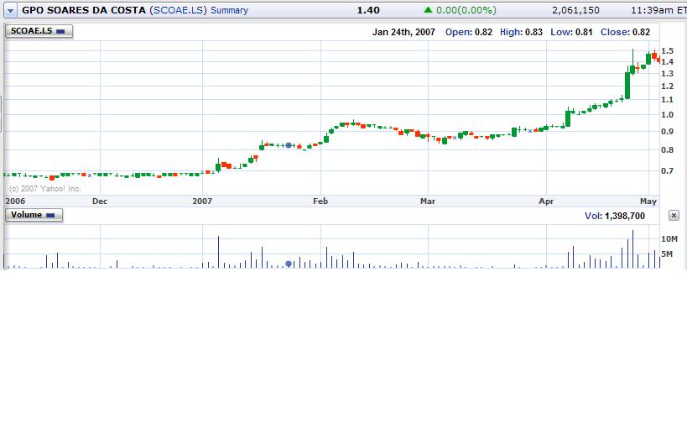Click the change value 0.00(0.00%)
Image resolution: width=687 pixels, height=429 pixels.
point(466,10)
